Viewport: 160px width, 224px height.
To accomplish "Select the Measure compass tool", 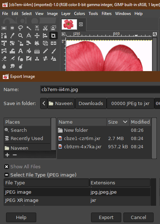I will coord(29,36).
